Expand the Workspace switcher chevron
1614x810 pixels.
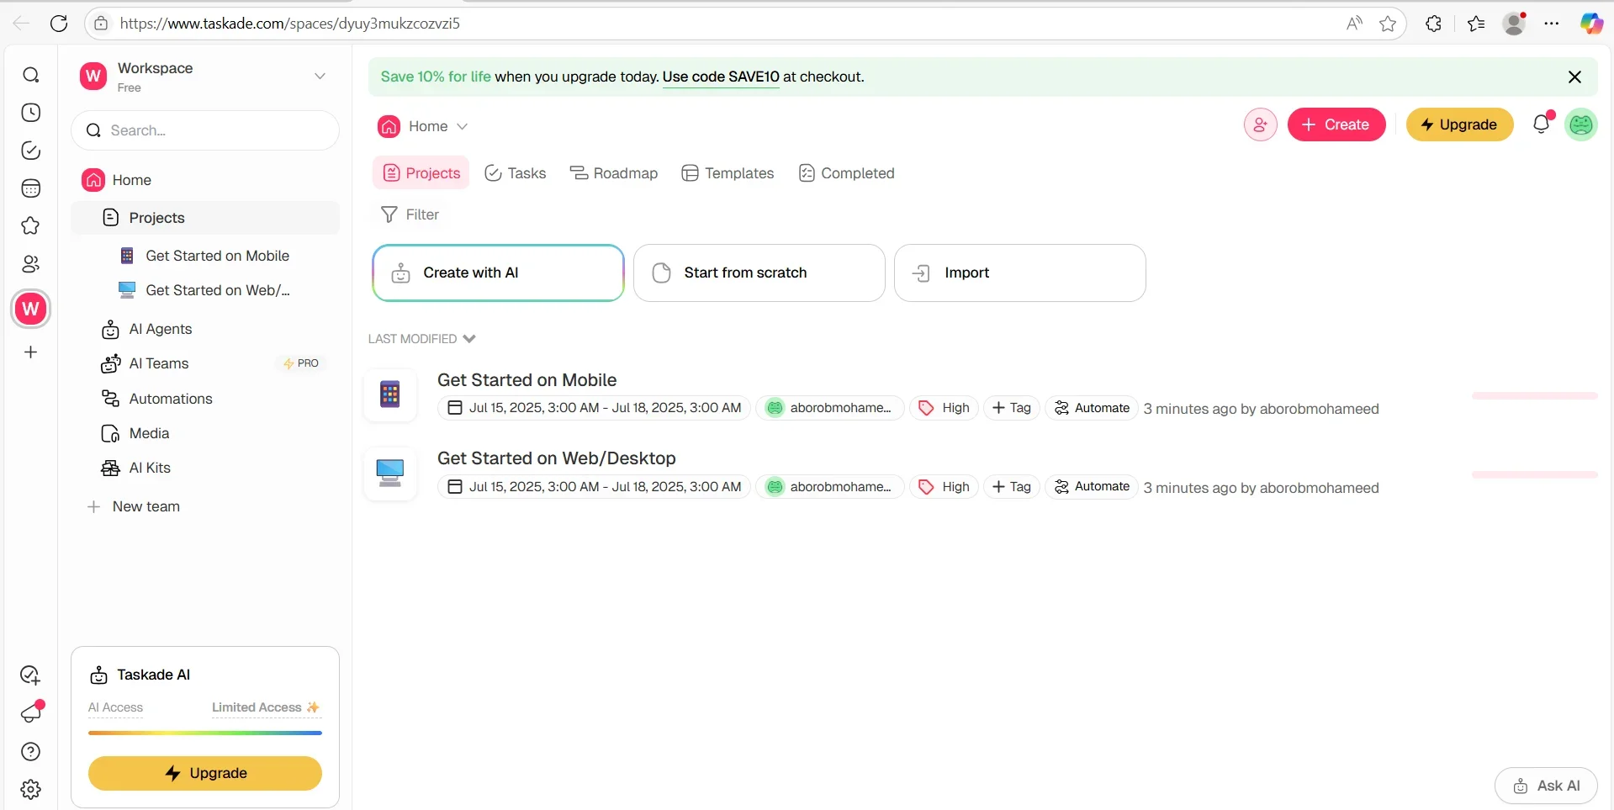(320, 77)
